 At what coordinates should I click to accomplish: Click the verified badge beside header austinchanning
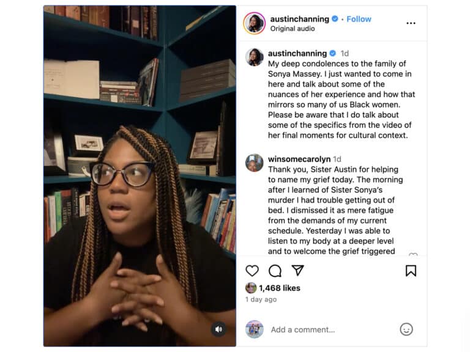click(x=335, y=19)
